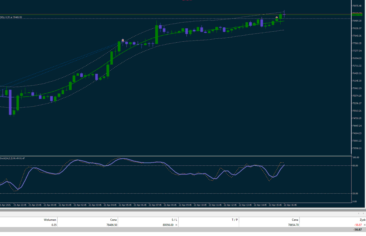This screenshot has width=366, height=236.
Task: Click the 22 Apr 07:45 time axis label
Action: pyautogui.click(x=155, y=205)
